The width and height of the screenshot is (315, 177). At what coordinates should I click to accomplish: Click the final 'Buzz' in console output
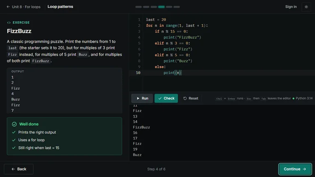coord(137,155)
